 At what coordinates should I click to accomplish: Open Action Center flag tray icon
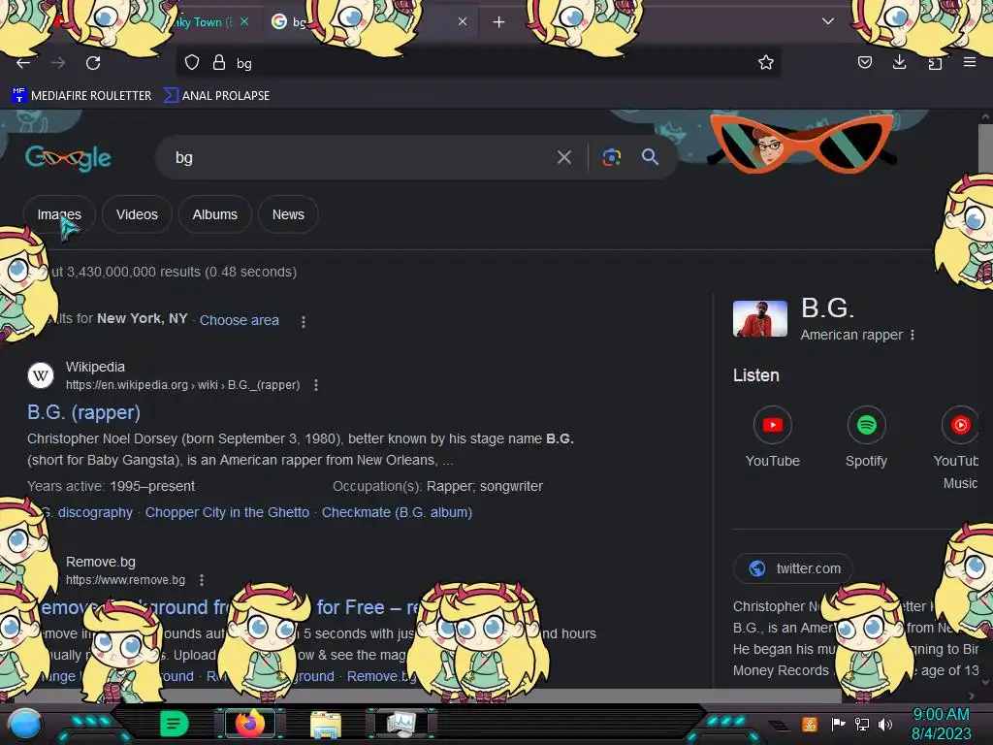[x=838, y=724]
